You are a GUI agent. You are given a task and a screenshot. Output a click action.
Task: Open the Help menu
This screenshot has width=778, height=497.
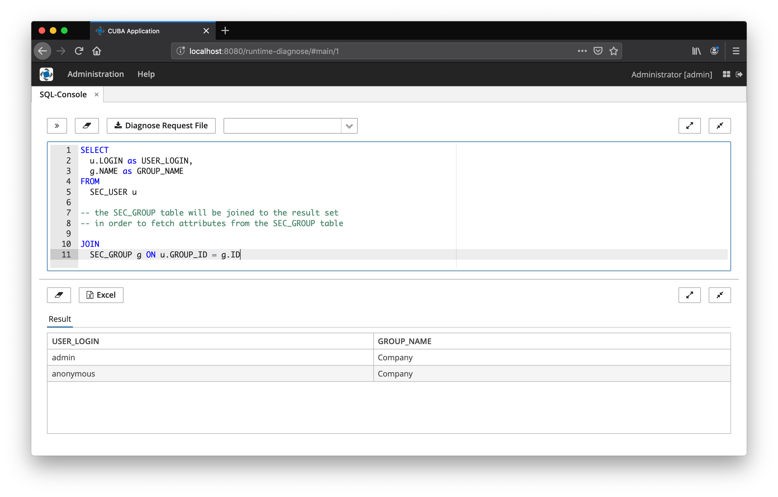coord(146,74)
